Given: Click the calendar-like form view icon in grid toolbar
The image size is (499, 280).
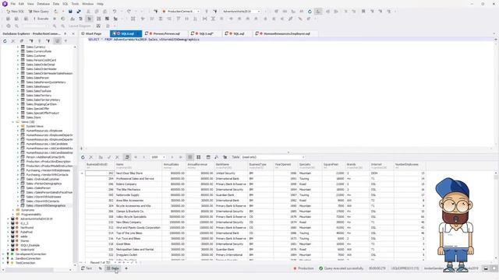Looking at the screenshot, I should coord(208,157).
